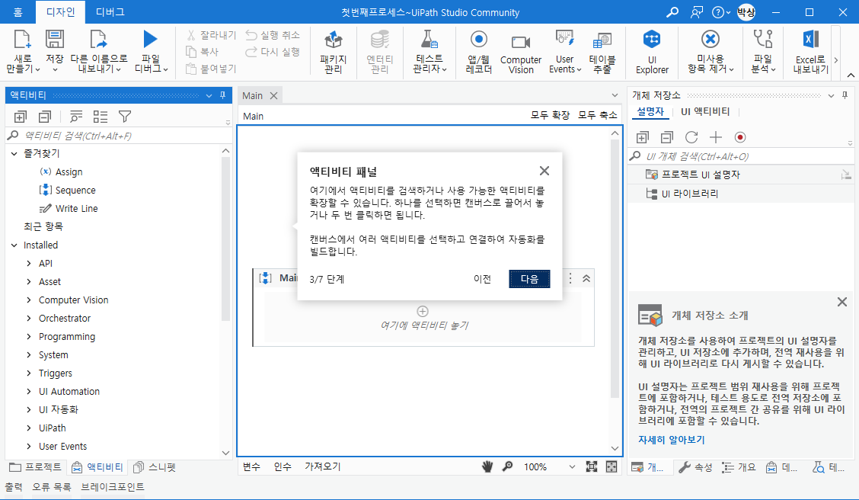Collapse all in Activities panel toolbar
Screen dimensions: 859x500
pos(45,116)
